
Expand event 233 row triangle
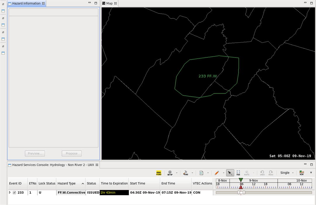[10, 192]
